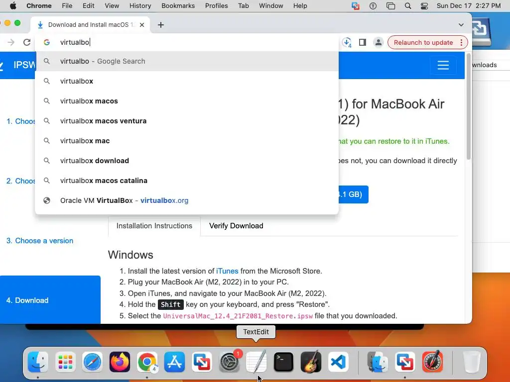
Task: Click Relaunch to update button
Action: (x=423, y=43)
